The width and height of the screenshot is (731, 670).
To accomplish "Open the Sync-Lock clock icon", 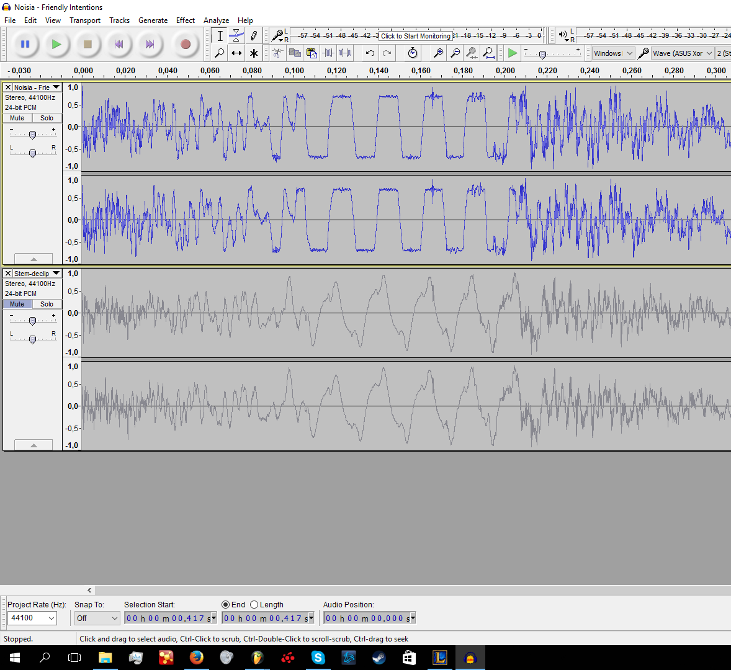I will (413, 53).
